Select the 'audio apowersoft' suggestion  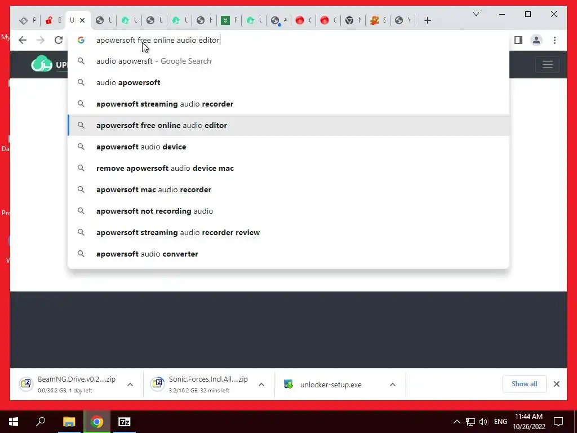coord(288,82)
